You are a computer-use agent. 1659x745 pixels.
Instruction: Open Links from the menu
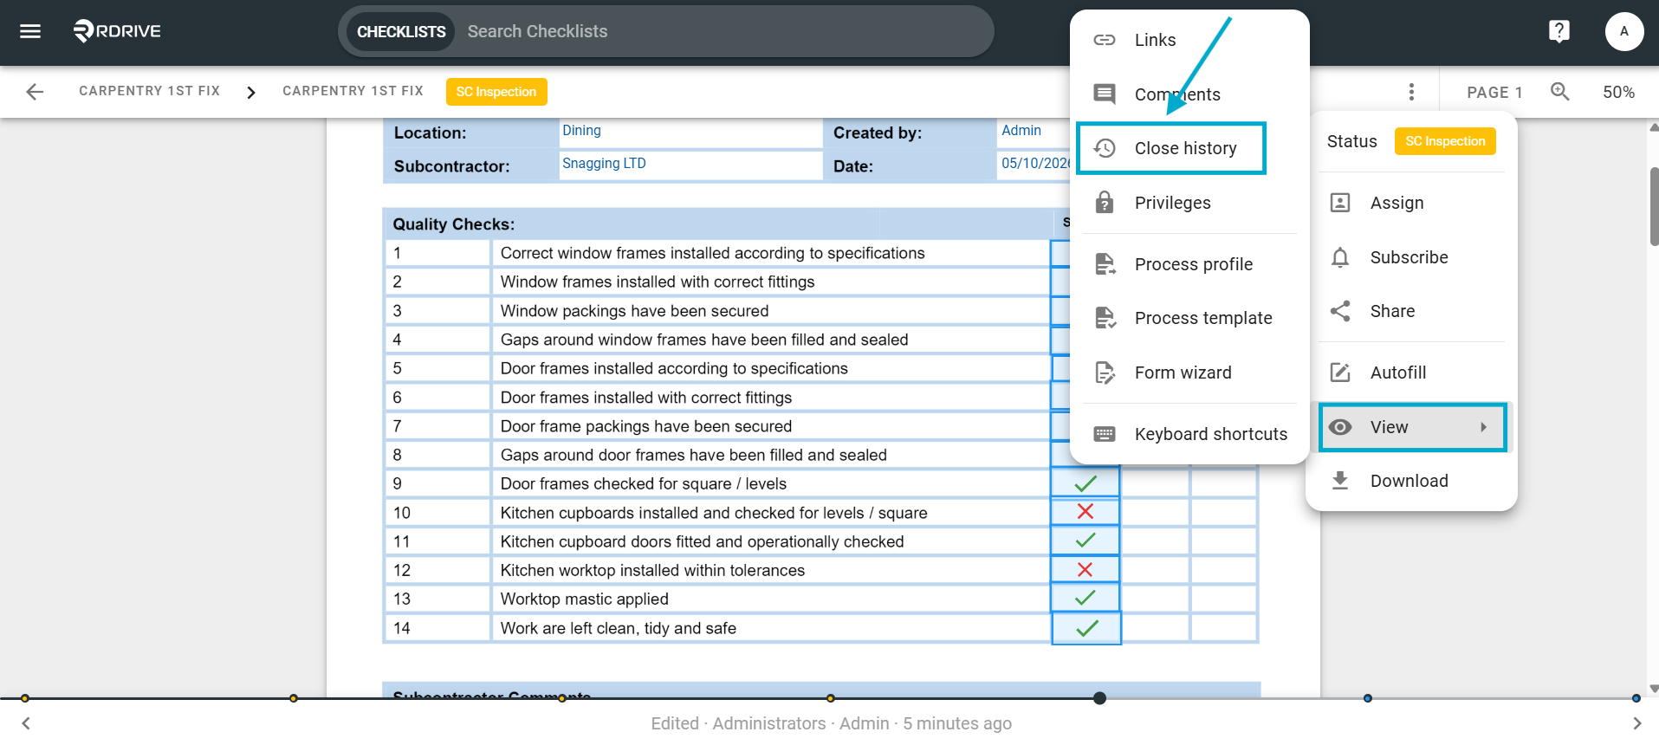pyautogui.click(x=1189, y=40)
